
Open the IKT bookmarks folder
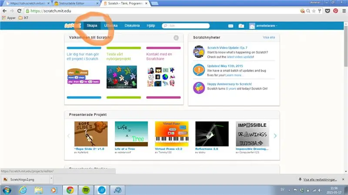coord(23,18)
